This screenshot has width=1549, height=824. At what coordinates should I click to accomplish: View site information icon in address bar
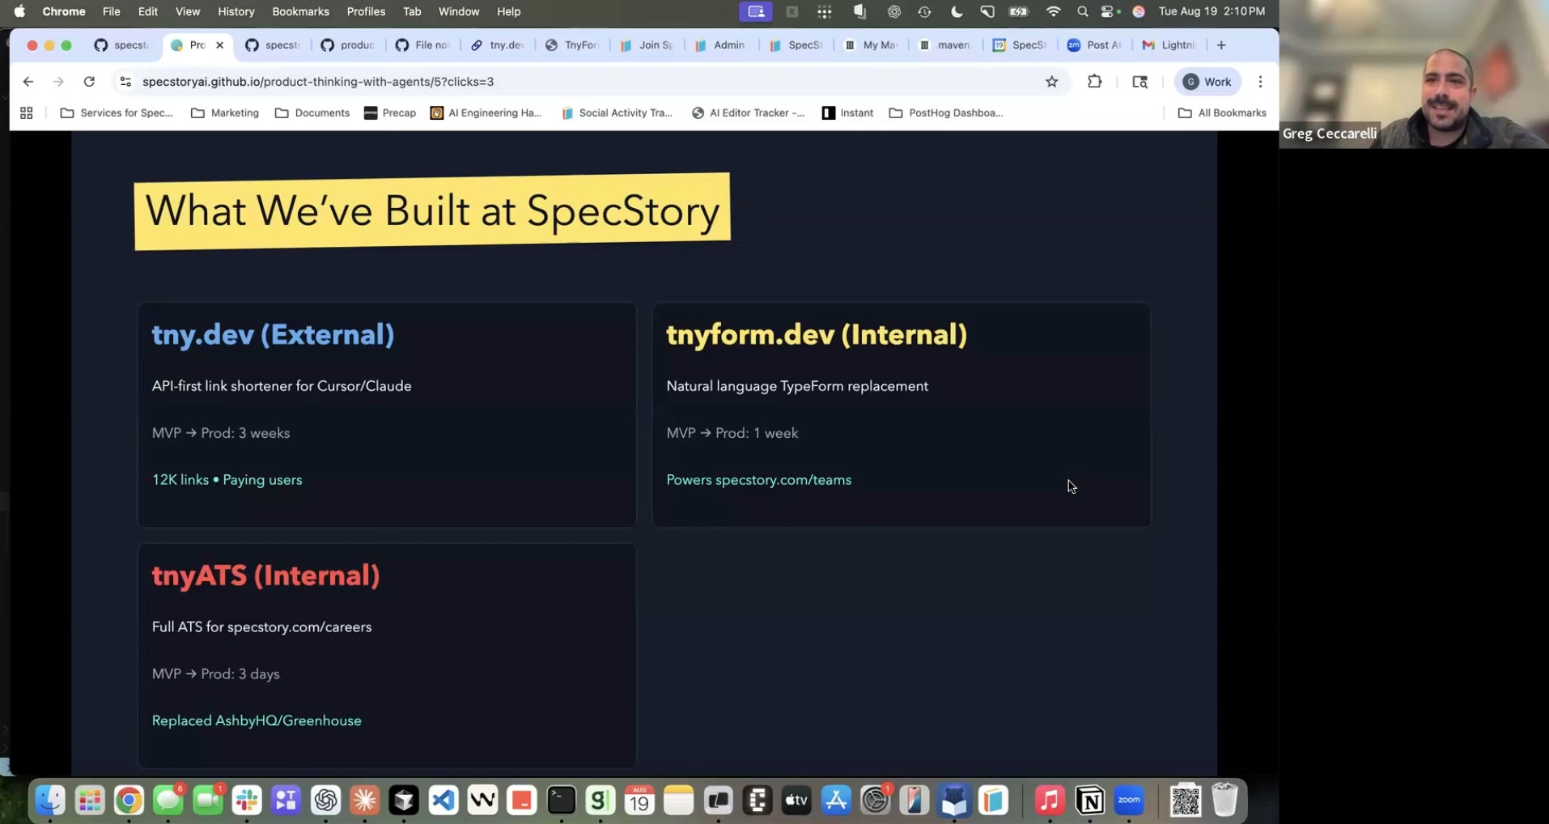pyautogui.click(x=125, y=82)
